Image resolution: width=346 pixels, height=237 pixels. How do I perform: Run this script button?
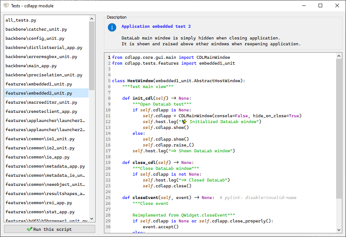tap(50, 229)
